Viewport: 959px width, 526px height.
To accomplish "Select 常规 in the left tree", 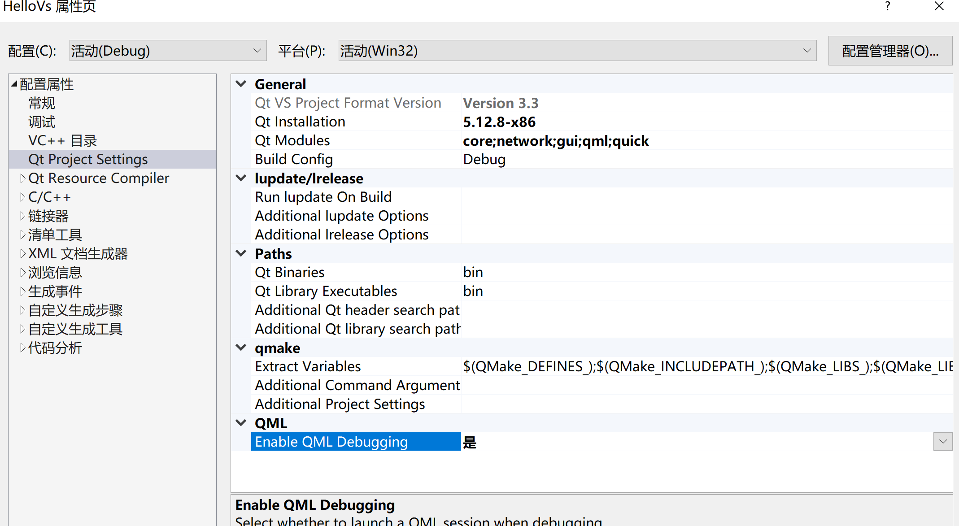I will [41, 103].
